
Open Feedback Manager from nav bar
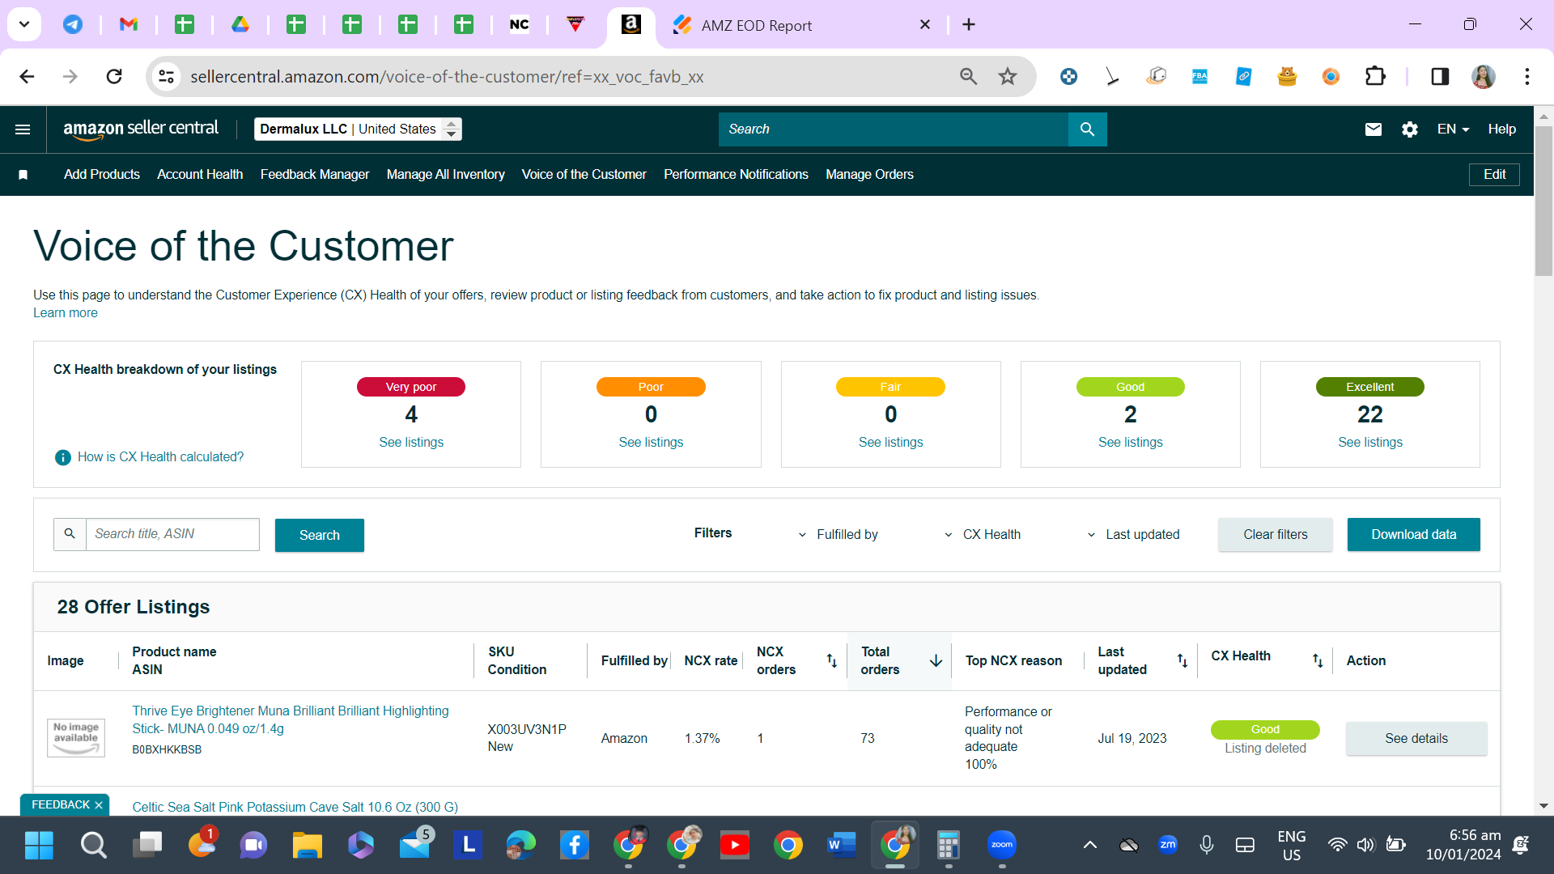315,175
